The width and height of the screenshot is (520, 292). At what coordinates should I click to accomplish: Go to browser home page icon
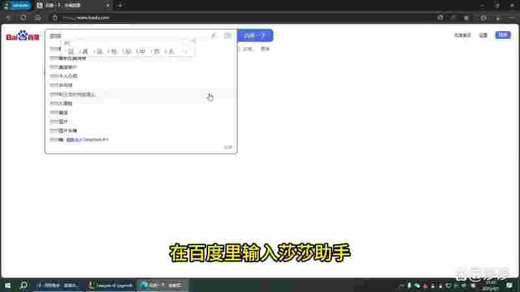click(38, 18)
